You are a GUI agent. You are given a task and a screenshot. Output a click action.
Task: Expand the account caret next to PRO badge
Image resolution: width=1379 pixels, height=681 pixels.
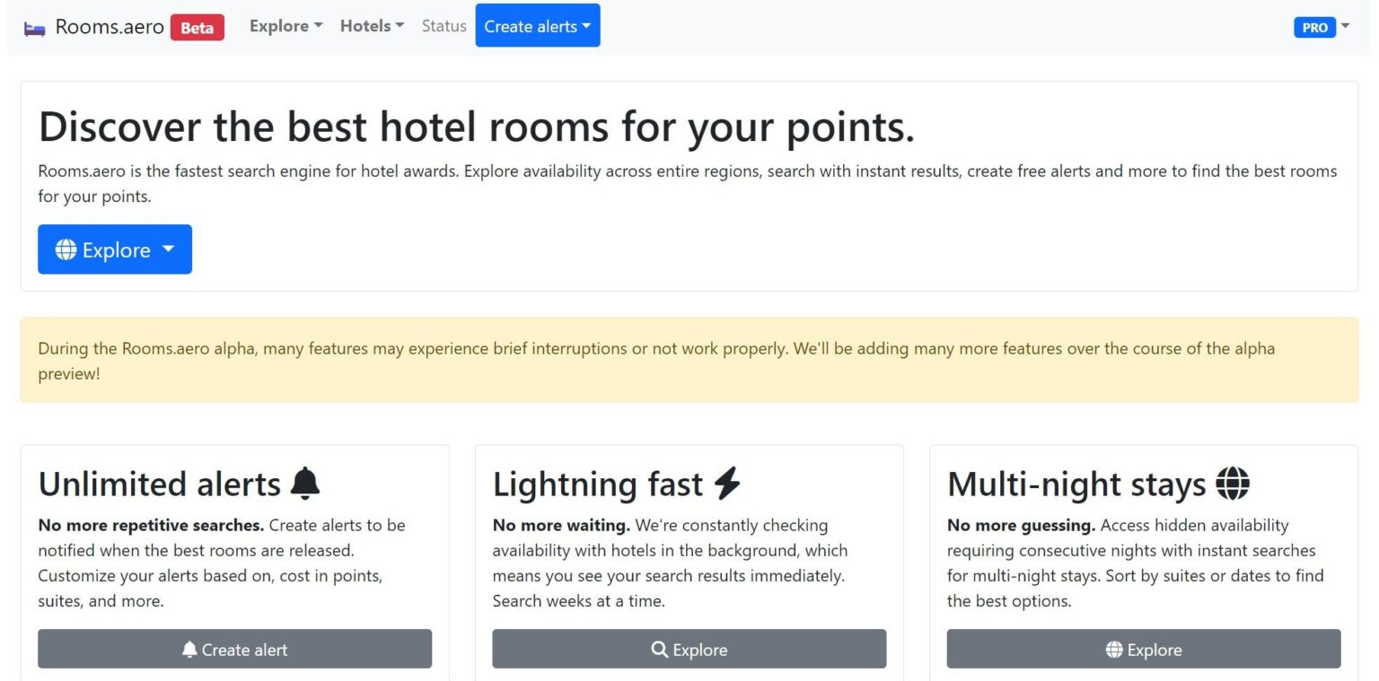pos(1345,26)
